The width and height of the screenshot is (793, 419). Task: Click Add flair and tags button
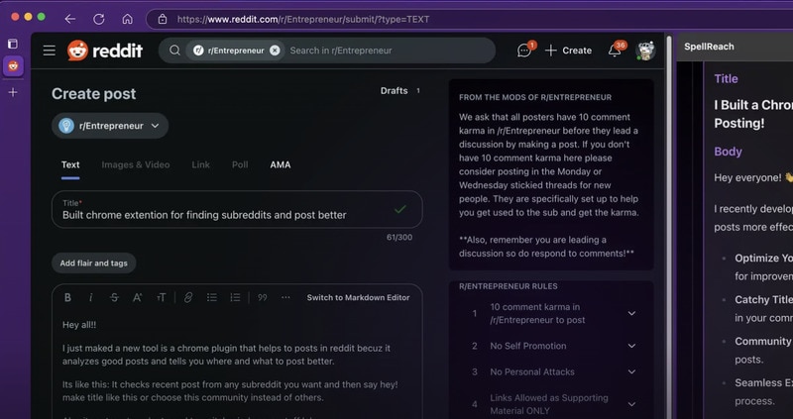94,262
